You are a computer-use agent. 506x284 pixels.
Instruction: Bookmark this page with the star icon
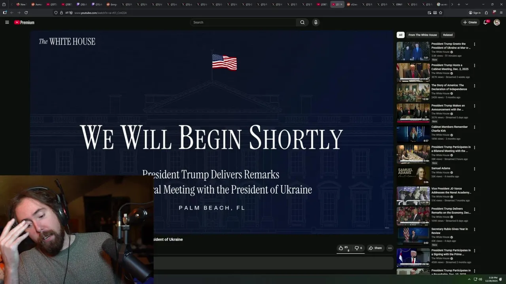pos(440,13)
